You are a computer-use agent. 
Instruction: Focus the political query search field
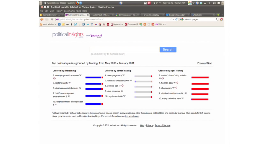coord(125,50)
